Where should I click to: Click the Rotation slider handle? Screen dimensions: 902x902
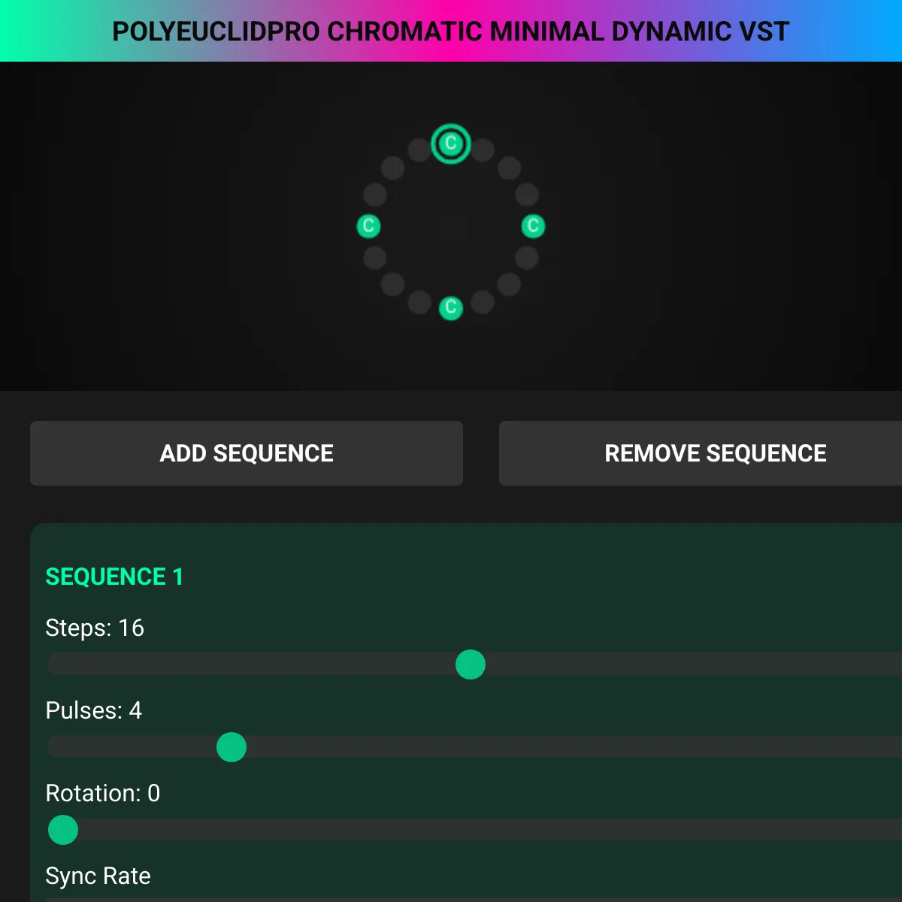[x=63, y=830]
